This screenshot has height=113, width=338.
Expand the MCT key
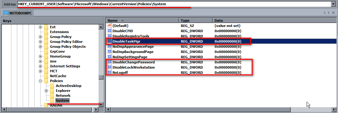point(40,71)
